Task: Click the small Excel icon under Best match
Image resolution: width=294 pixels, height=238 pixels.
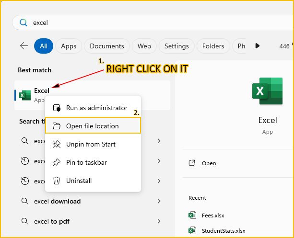Action: 25,95
